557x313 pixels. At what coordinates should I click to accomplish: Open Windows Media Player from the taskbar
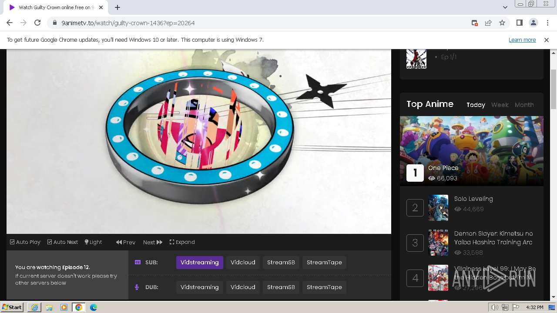[64, 307]
